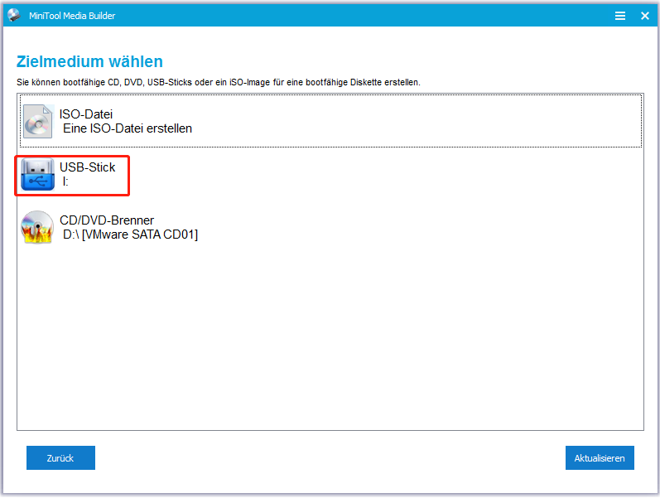The height and width of the screenshot is (498, 660).
Task: Close the MiniTool Media Builder window
Action: pyautogui.click(x=645, y=16)
